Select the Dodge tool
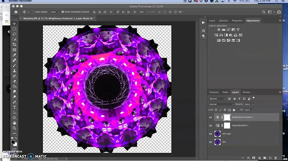The image size is (288, 161). click(x=14, y=97)
